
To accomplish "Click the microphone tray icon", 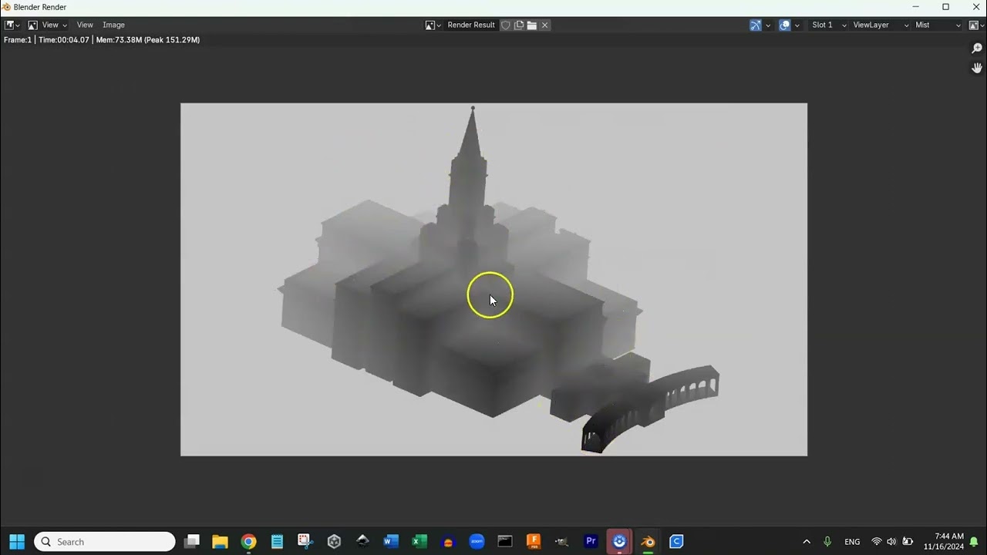I will point(828,541).
